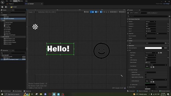The height and width of the screenshot is (96, 171).
Task: Click the Search Palette field
Action: click(x=13, y=13)
